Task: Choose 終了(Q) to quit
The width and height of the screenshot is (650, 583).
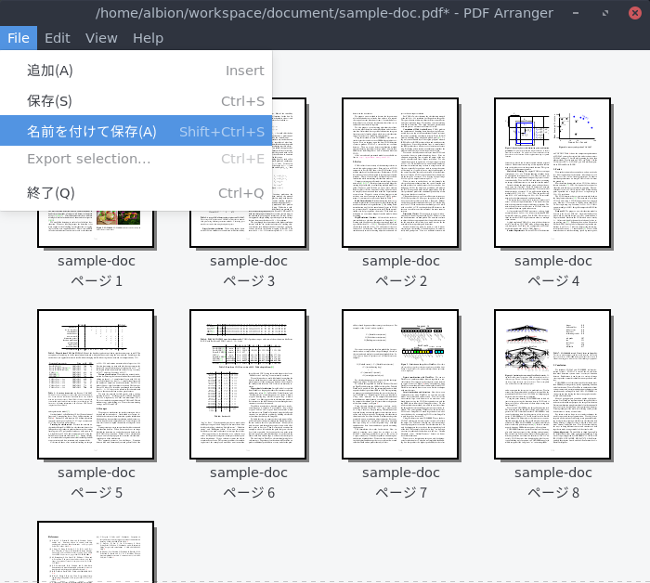Action: [x=136, y=193]
